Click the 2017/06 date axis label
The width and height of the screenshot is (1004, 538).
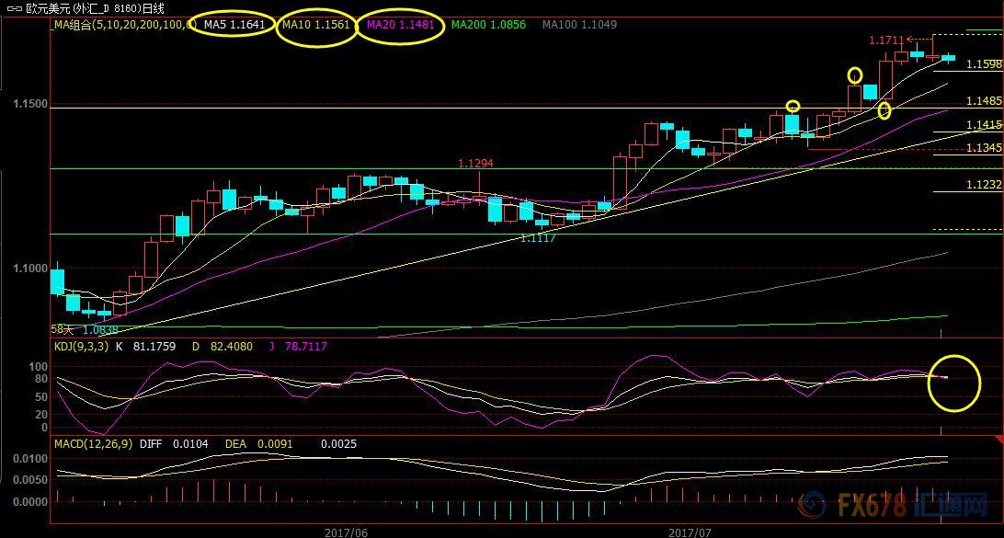click(x=346, y=532)
